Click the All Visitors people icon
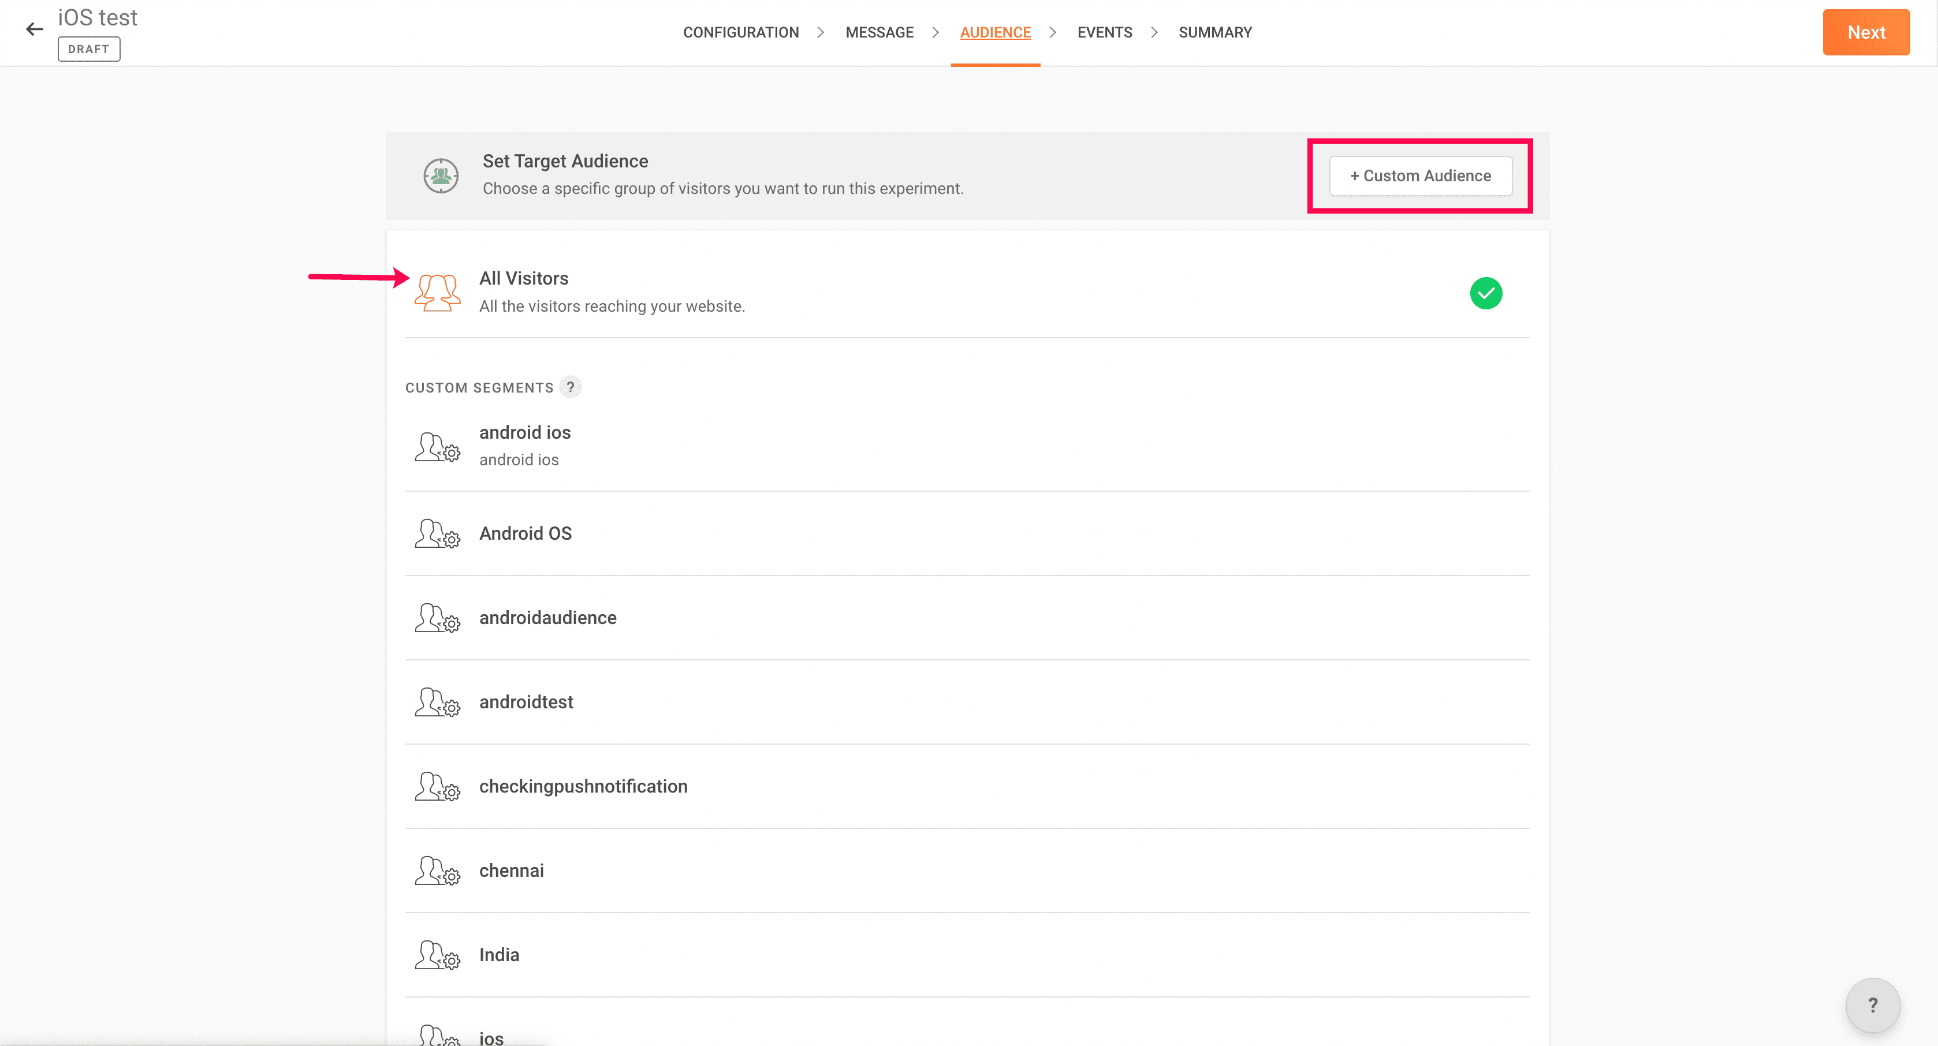Viewport: 1938px width, 1046px height. (437, 293)
